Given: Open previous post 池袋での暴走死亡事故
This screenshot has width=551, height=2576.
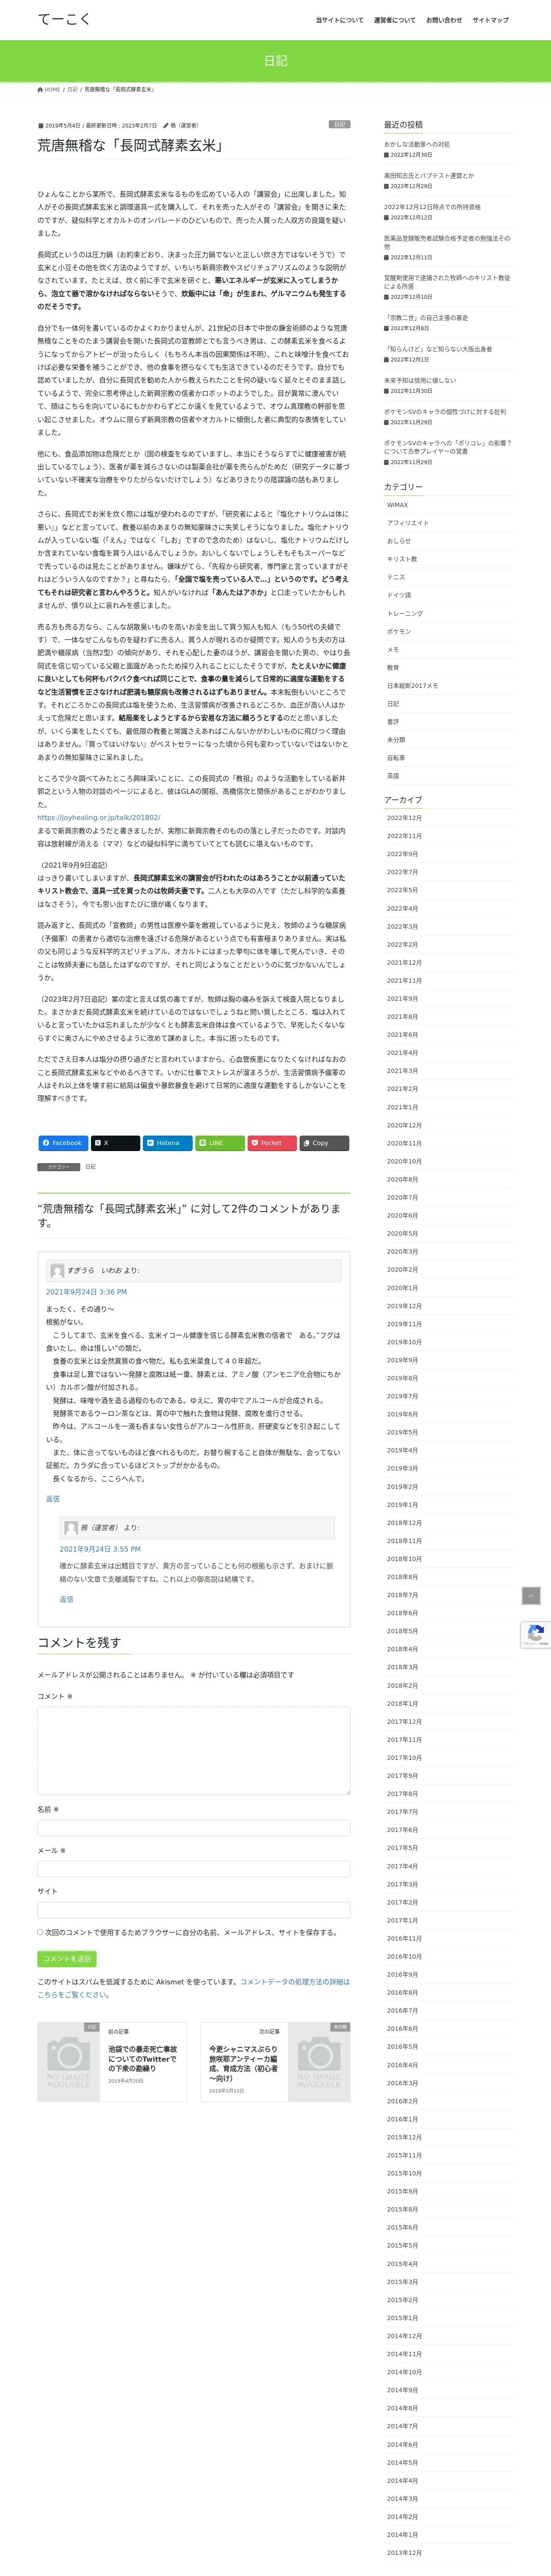Looking at the screenshot, I should pyautogui.click(x=143, y=2059).
